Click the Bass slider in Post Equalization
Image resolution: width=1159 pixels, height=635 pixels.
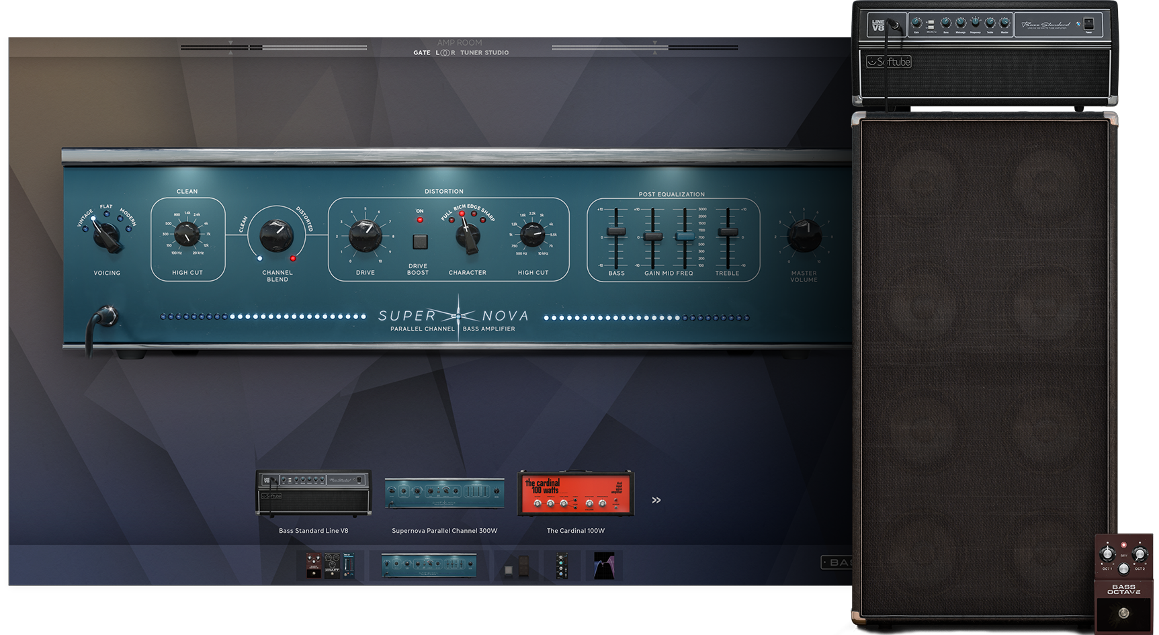tap(616, 232)
